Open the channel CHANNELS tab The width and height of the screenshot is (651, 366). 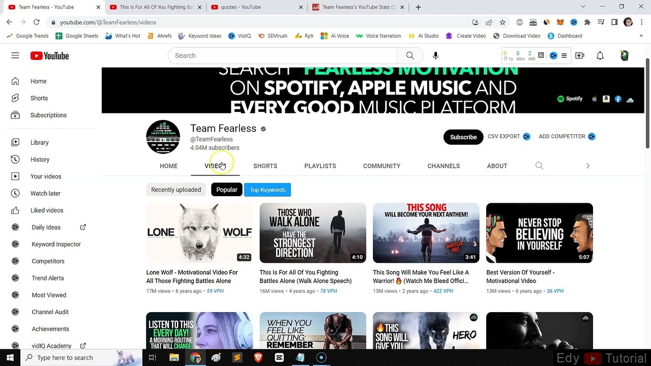click(x=443, y=166)
